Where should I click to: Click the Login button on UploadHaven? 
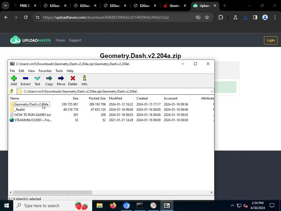[271, 40]
